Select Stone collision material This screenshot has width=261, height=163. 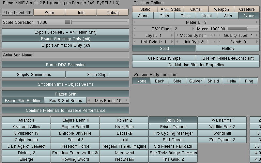[143, 16]
